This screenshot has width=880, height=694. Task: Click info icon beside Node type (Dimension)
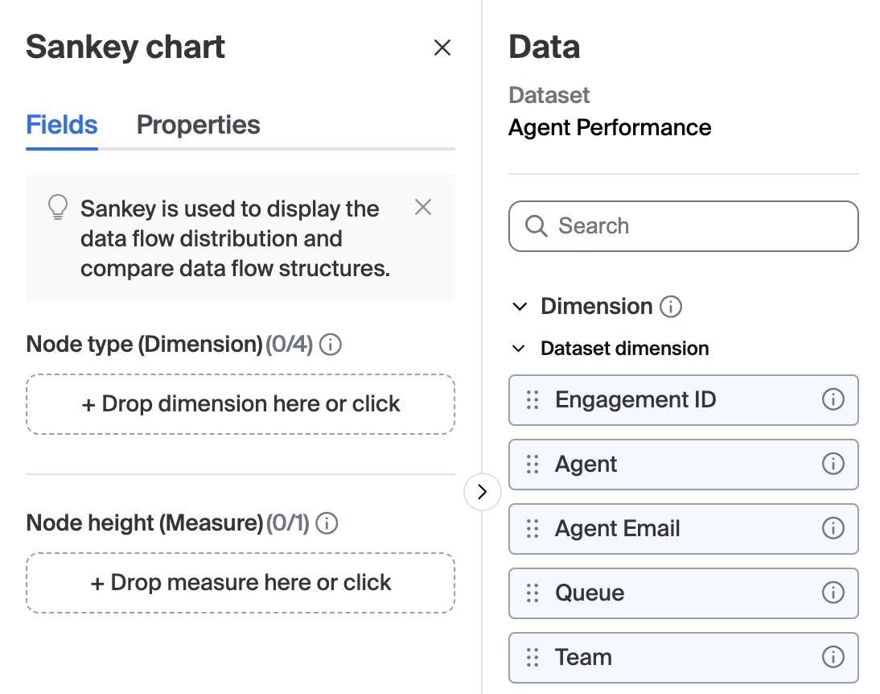point(331,345)
